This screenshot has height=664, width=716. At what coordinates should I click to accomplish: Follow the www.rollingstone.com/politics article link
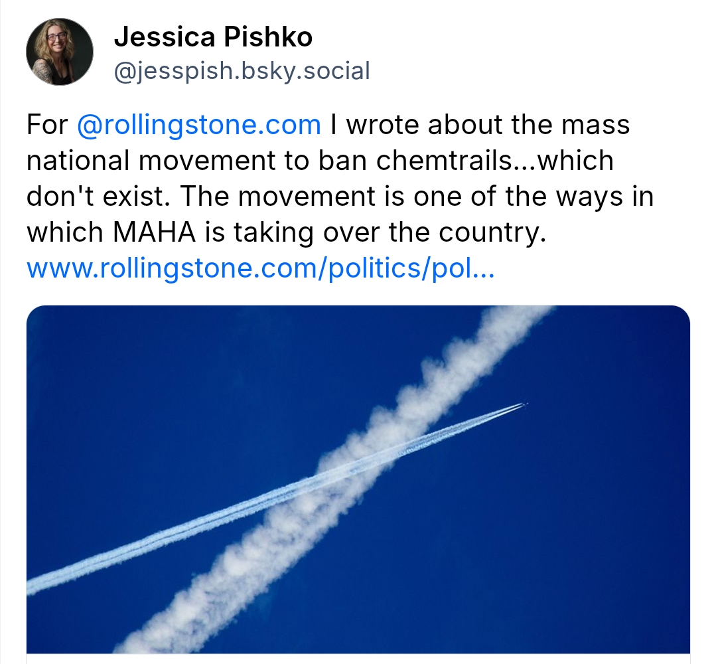(x=260, y=268)
